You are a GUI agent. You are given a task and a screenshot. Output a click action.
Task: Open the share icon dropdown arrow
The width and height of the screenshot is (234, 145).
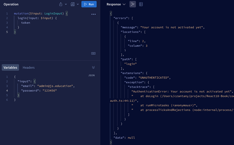66,4
